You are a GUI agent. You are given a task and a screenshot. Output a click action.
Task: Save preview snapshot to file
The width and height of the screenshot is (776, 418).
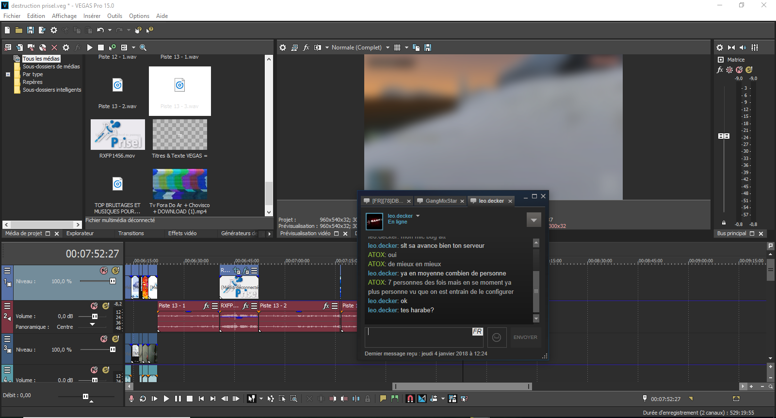pos(428,48)
